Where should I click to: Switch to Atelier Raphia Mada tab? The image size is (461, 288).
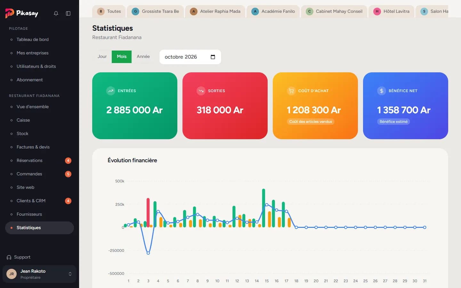(215, 12)
